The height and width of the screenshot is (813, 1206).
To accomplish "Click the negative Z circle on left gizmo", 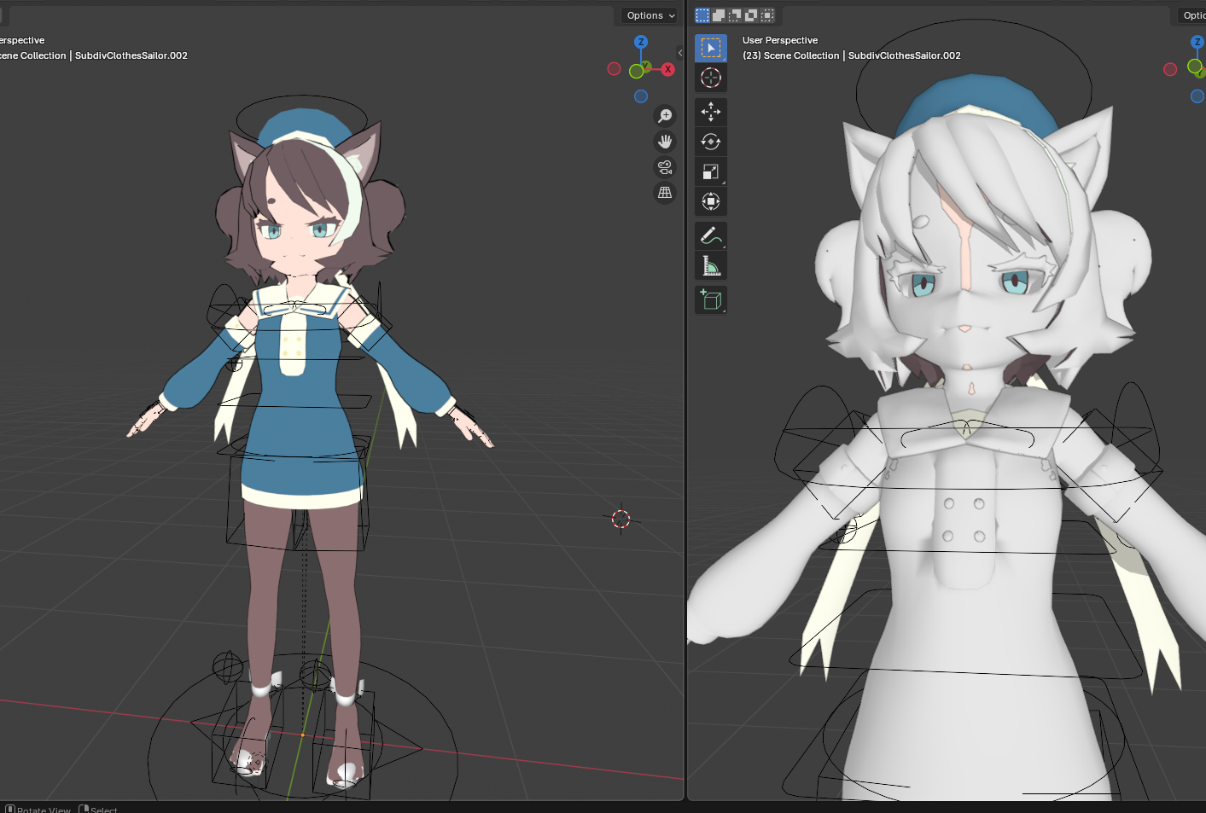I will [x=641, y=96].
